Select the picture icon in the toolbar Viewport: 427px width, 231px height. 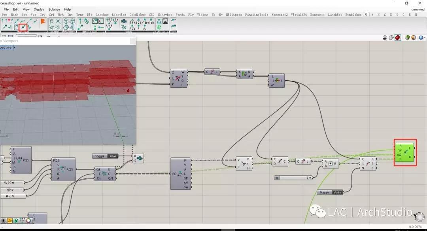165,21
